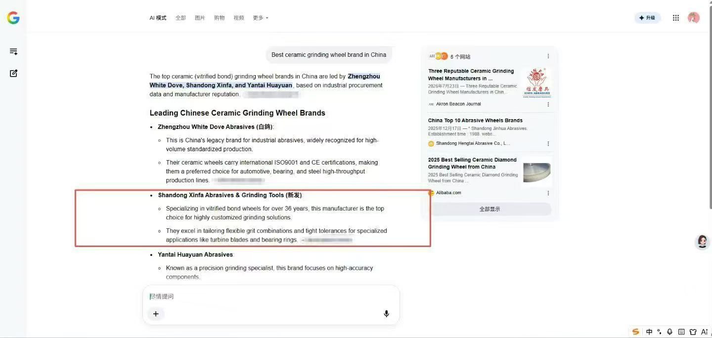Click the Xinfa Abrasives logo thumbnail

[537, 83]
